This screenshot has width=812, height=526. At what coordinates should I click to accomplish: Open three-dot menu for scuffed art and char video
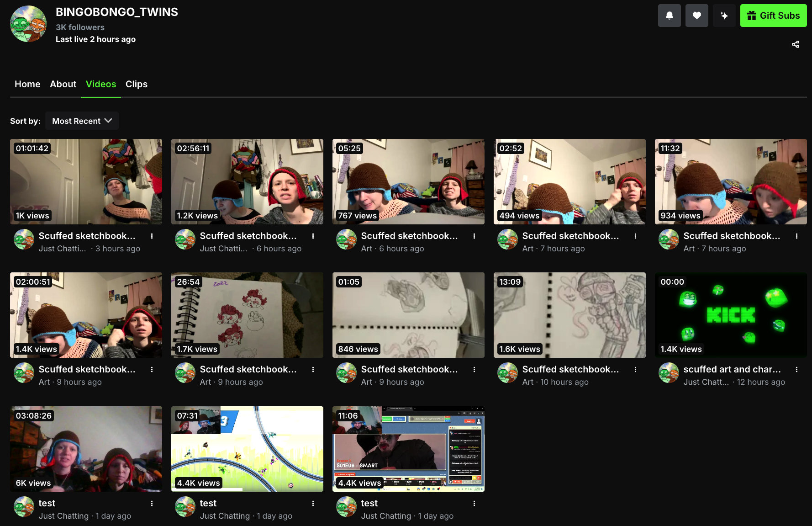click(x=796, y=370)
